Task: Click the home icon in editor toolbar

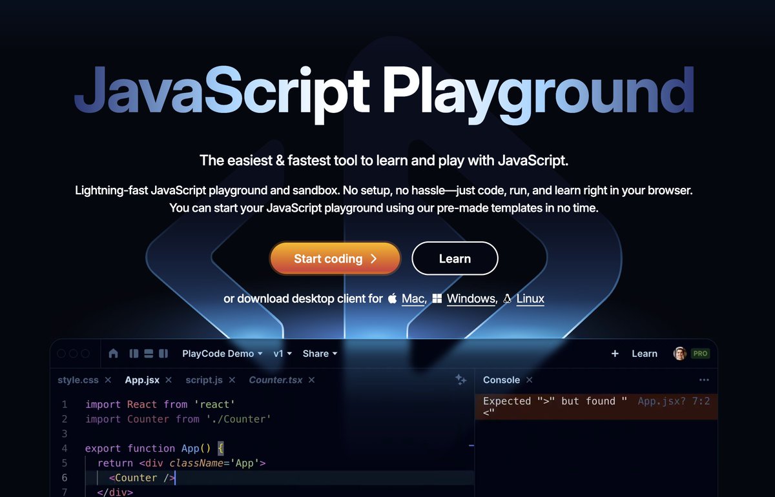Action: pyautogui.click(x=114, y=354)
